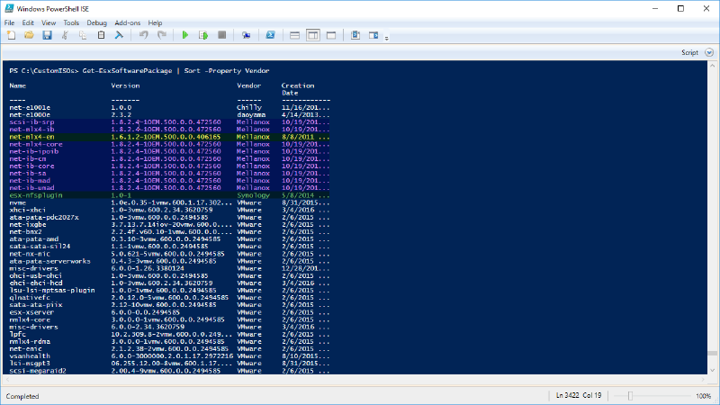Click the Copy icon

[x=83, y=35]
